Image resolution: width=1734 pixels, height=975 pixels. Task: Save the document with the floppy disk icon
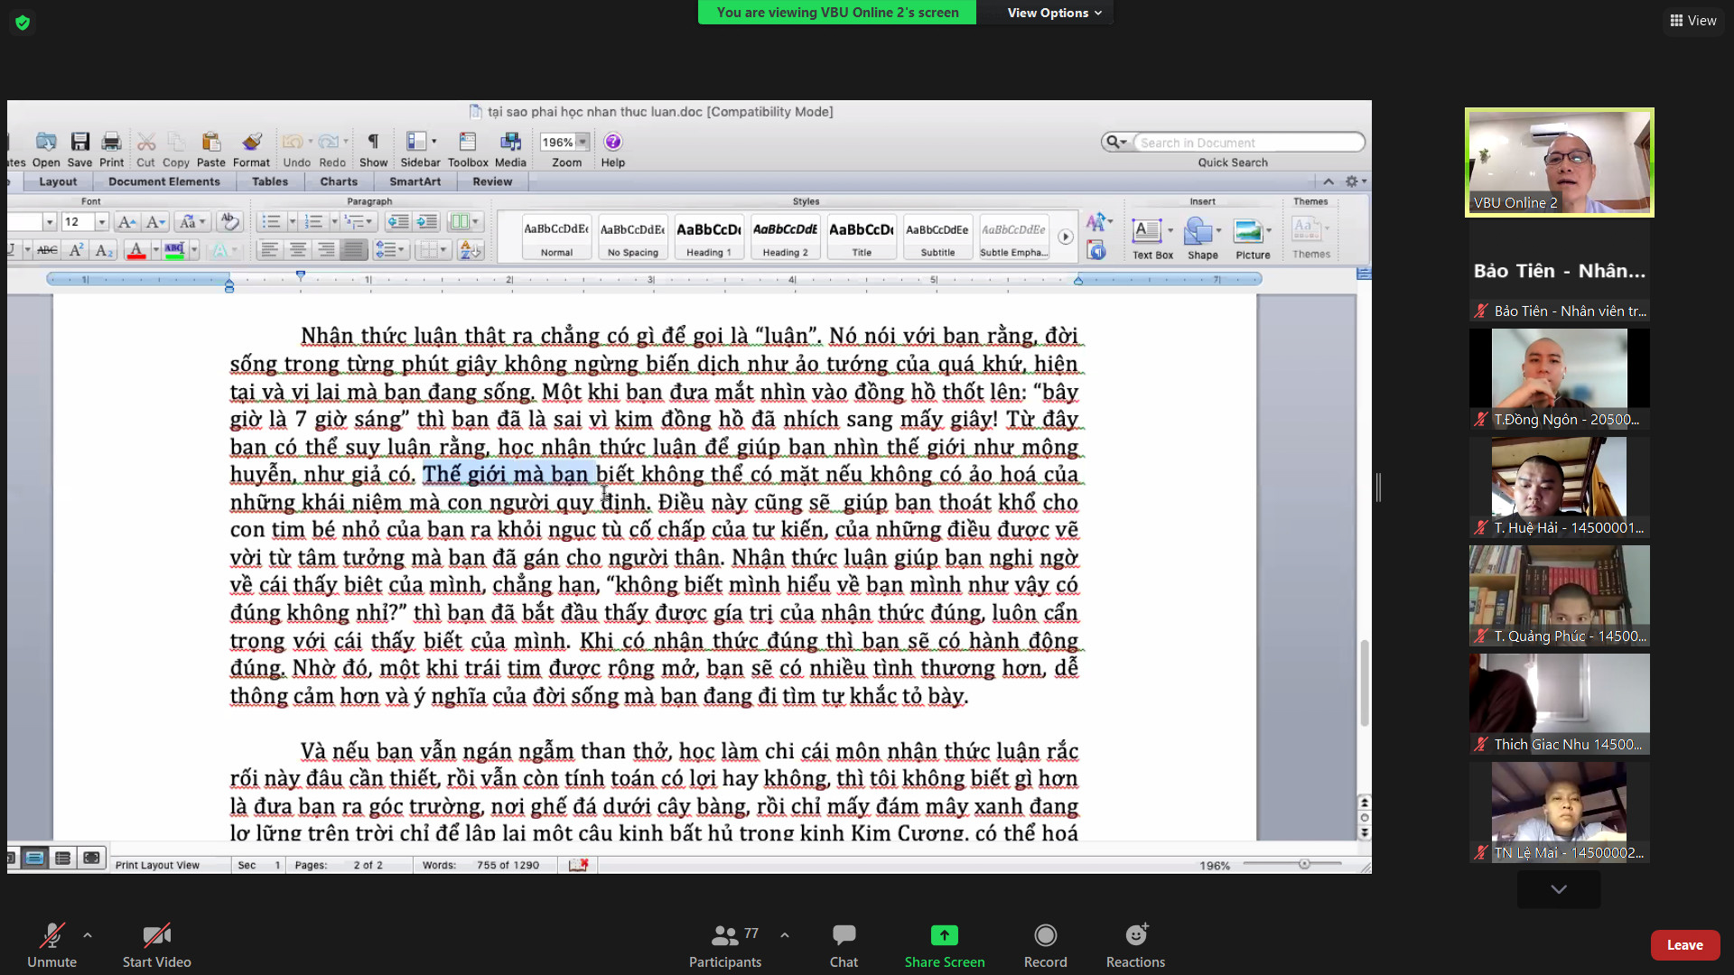pyautogui.click(x=79, y=142)
